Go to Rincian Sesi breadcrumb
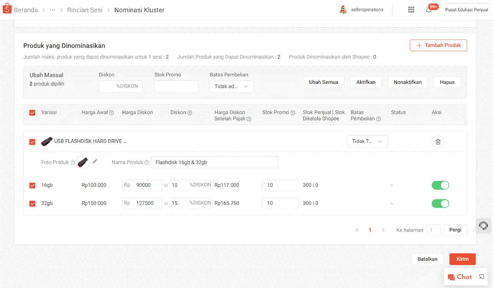Screen dimensions: 493x288 85,10
